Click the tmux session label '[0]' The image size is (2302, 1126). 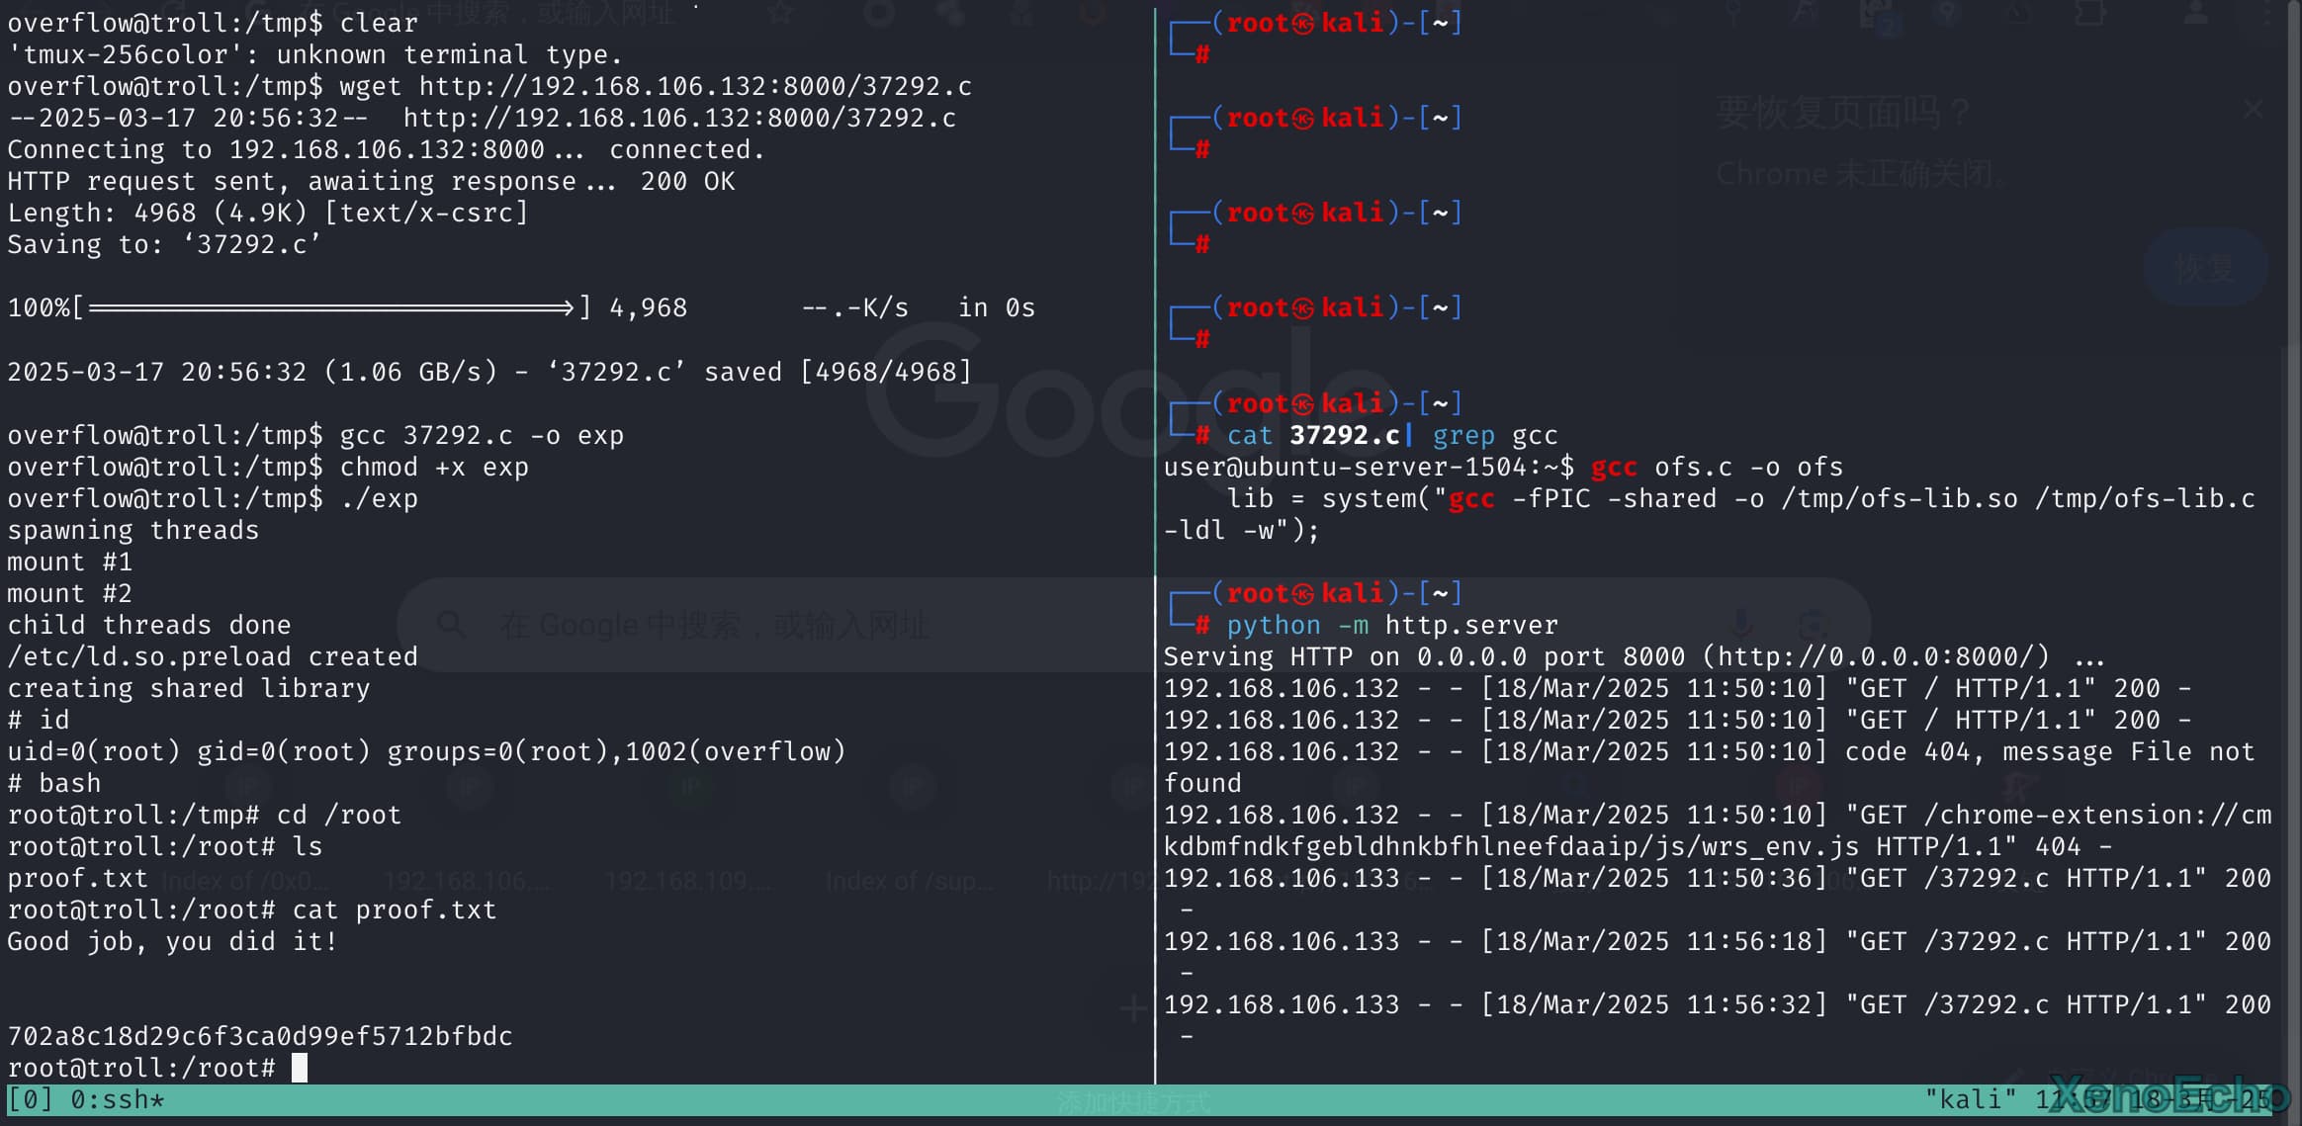(30, 1099)
